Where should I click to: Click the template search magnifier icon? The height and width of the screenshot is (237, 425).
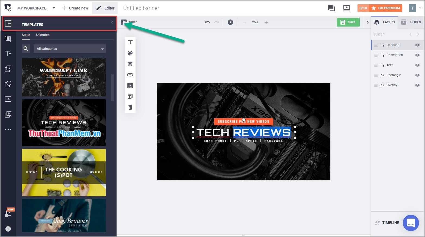(26, 49)
